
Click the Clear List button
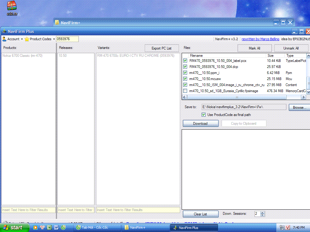(200, 214)
